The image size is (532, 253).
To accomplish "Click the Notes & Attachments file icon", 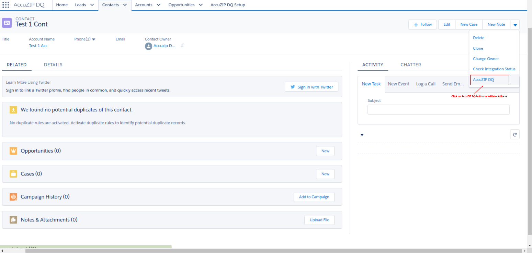I will click(x=13, y=220).
